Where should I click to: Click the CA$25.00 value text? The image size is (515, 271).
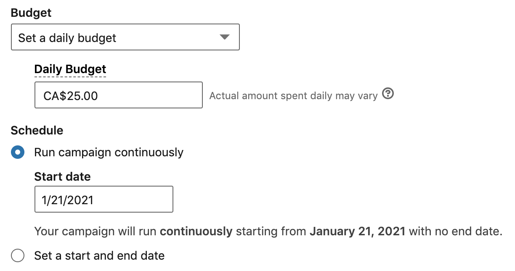(x=71, y=96)
